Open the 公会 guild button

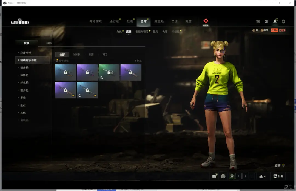click(x=278, y=176)
